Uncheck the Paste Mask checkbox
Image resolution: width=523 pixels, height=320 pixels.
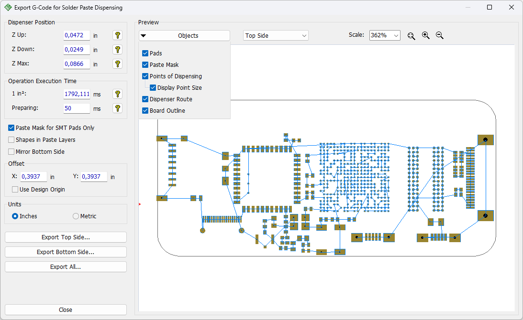click(x=145, y=64)
